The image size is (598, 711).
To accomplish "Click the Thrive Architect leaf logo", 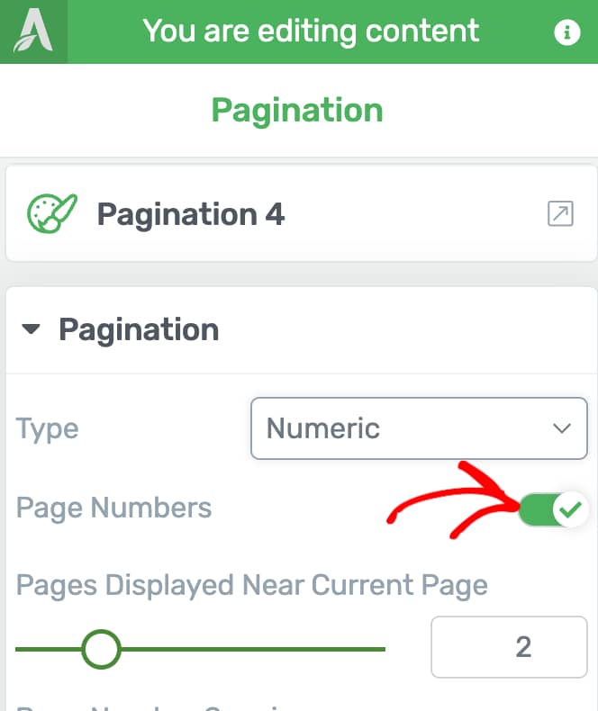I will coord(33,31).
